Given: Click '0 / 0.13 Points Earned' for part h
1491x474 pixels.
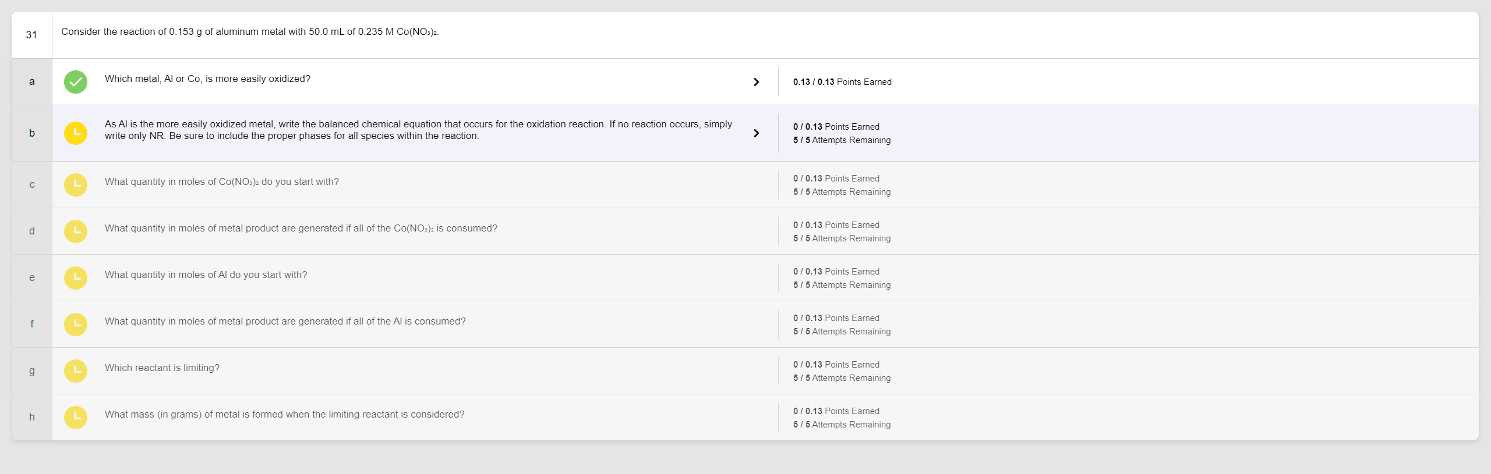Looking at the screenshot, I should click(836, 411).
